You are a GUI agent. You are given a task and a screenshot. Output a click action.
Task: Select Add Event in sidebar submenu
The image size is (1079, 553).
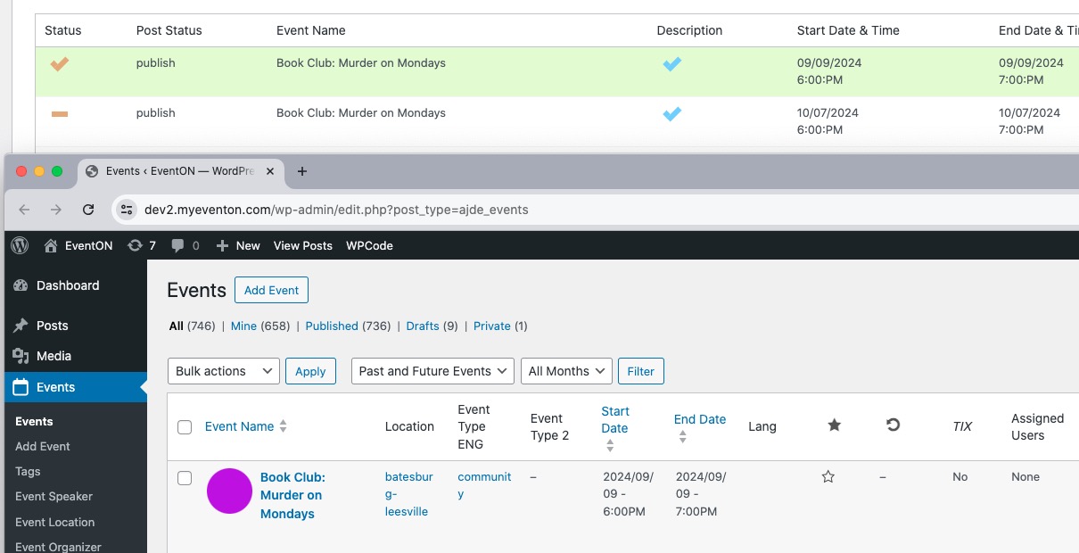point(43,446)
